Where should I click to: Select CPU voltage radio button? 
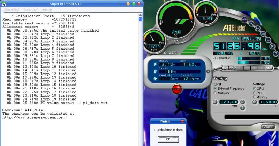pyautogui.click(x=255, y=89)
